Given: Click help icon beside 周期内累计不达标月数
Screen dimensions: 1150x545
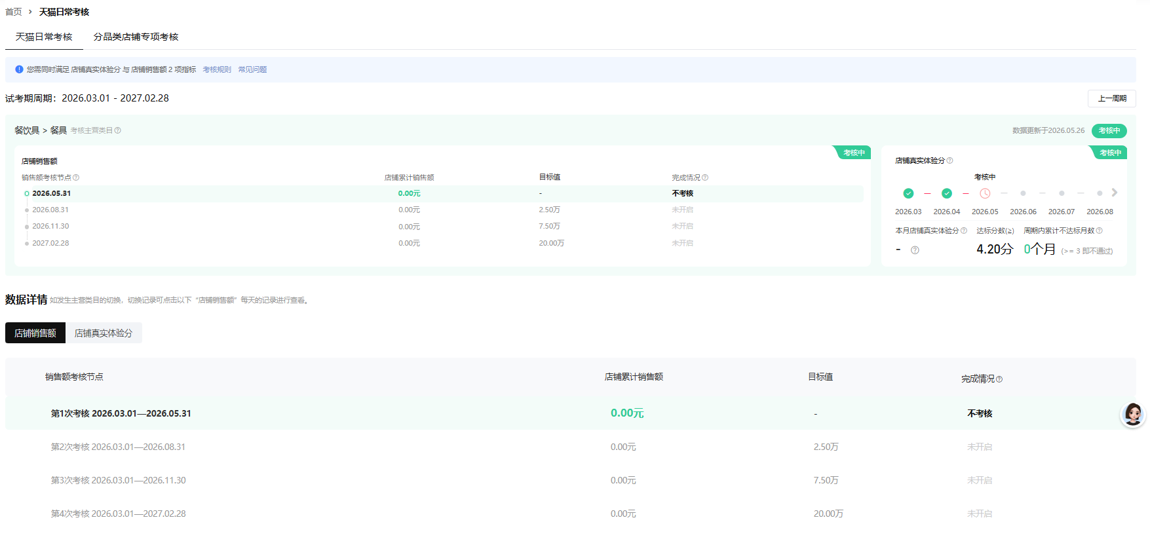Looking at the screenshot, I should [x=1100, y=231].
